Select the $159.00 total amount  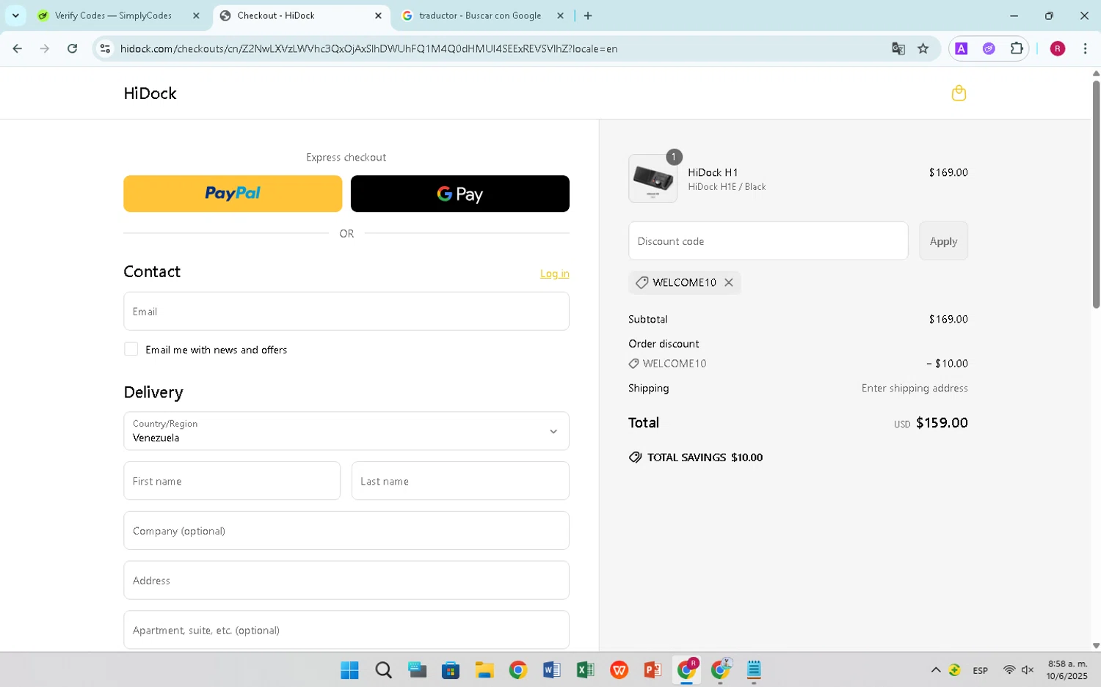[x=942, y=422]
